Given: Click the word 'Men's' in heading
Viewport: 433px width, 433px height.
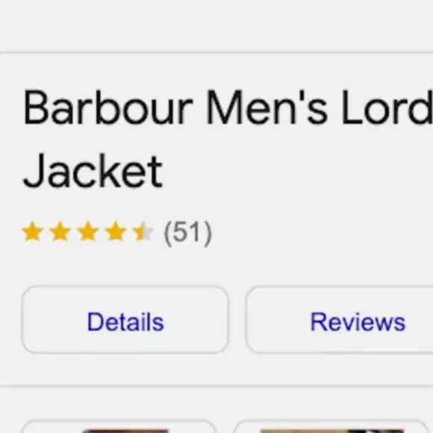Looking at the screenshot, I should coord(267,108).
